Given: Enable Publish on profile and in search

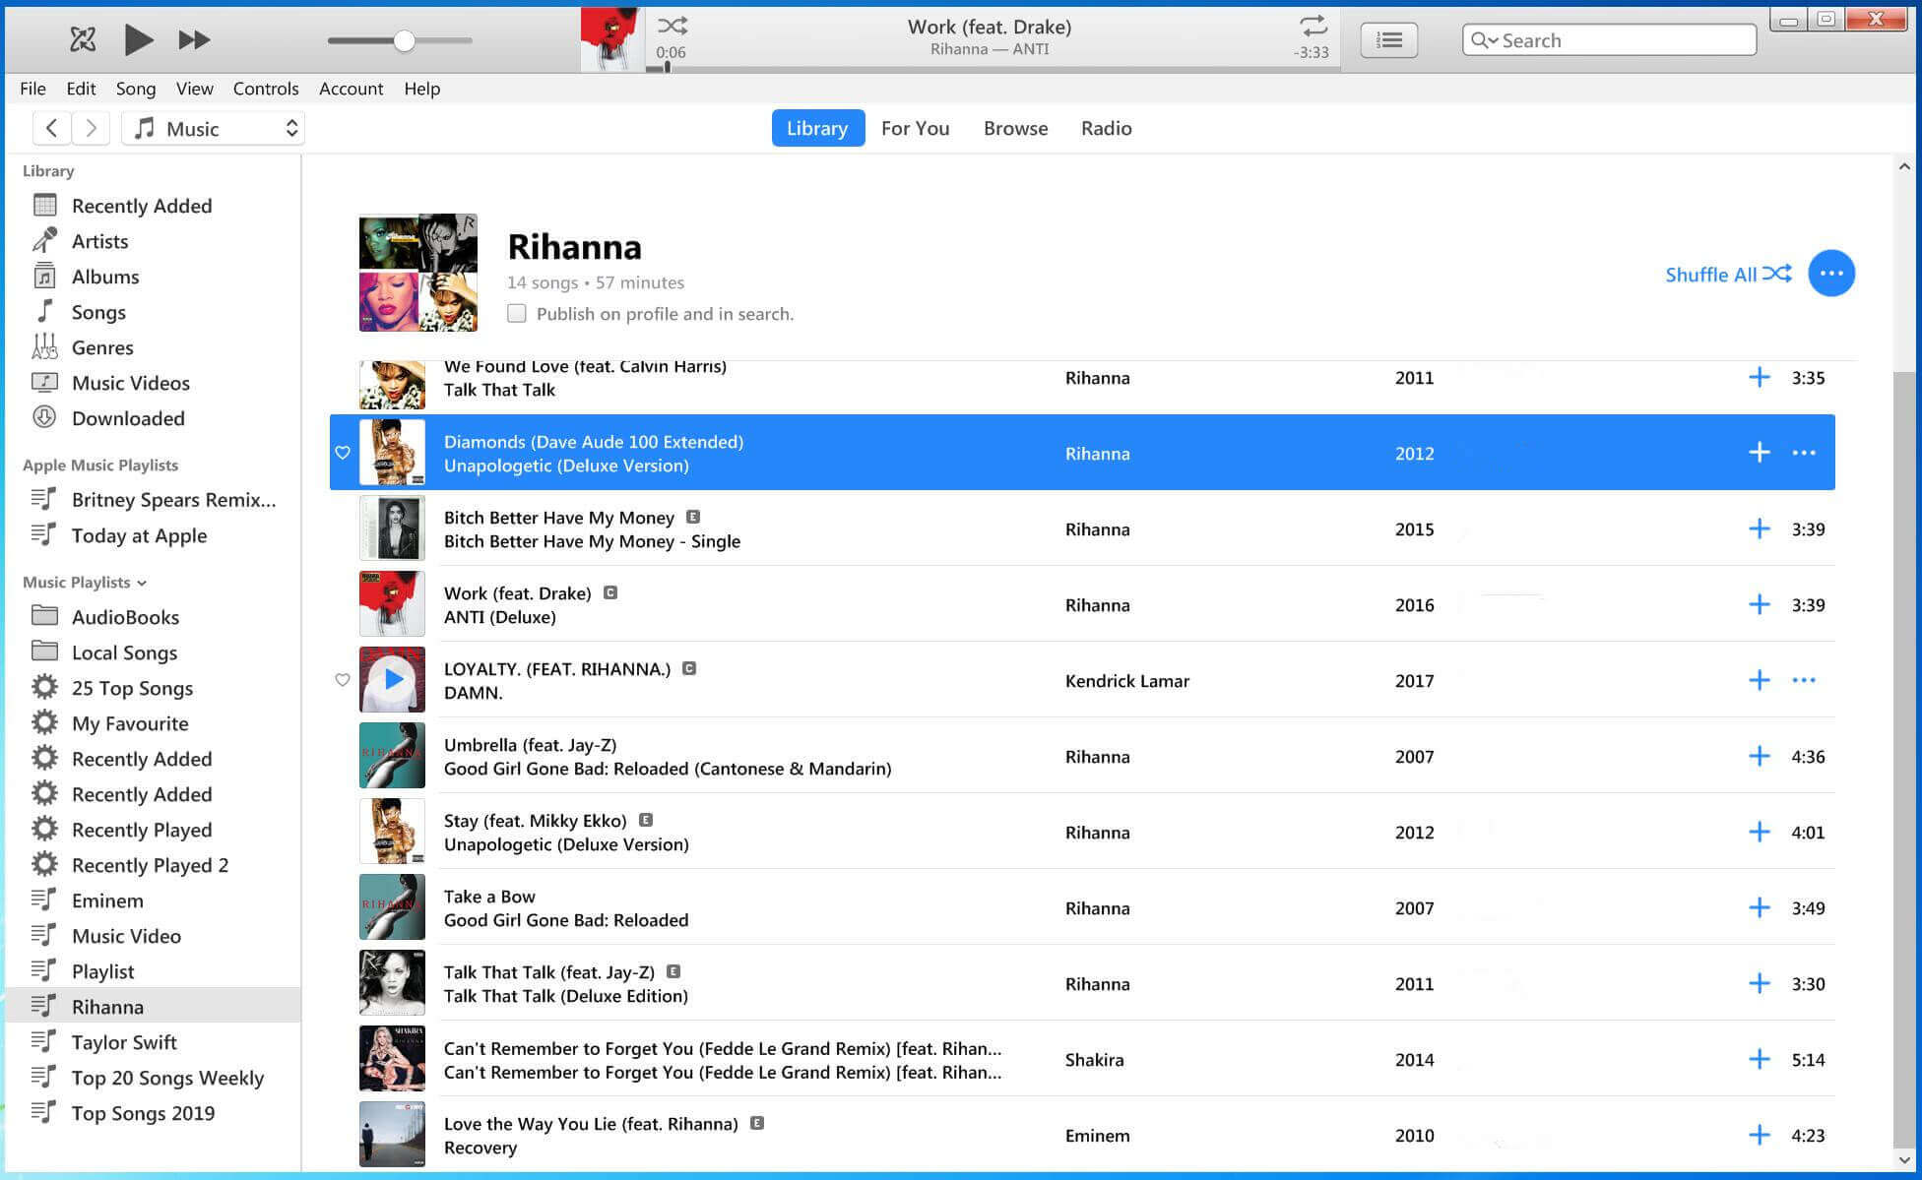Looking at the screenshot, I should pyautogui.click(x=518, y=313).
